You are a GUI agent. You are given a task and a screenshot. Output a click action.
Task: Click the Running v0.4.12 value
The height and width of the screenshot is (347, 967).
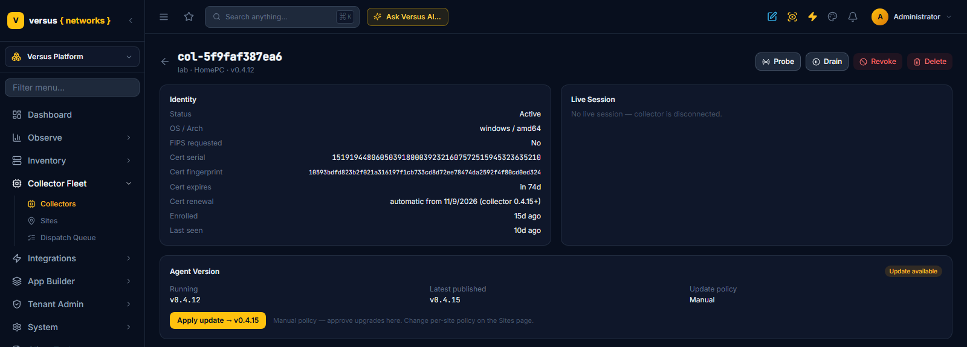[x=185, y=300]
